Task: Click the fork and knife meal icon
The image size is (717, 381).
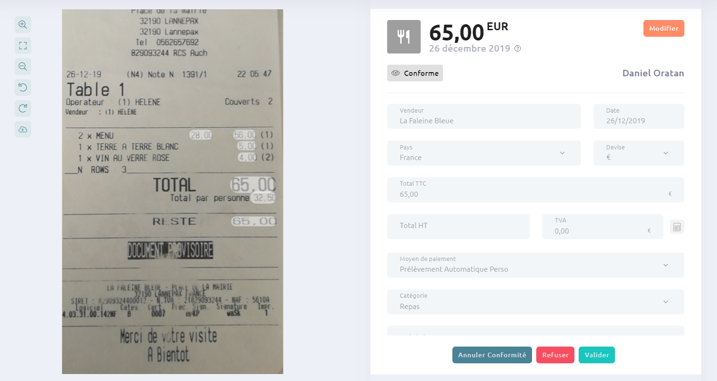Action: [x=404, y=37]
